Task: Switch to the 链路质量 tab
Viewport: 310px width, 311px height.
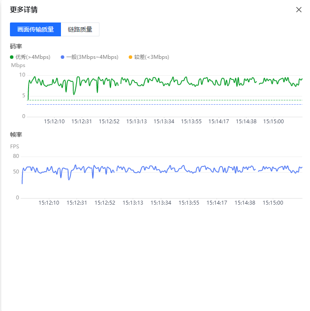Action: [80, 29]
